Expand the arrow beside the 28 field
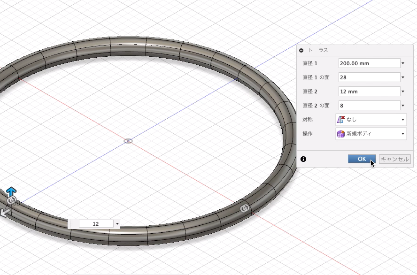Viewport: 417px width, 275px height. (403, 77)
